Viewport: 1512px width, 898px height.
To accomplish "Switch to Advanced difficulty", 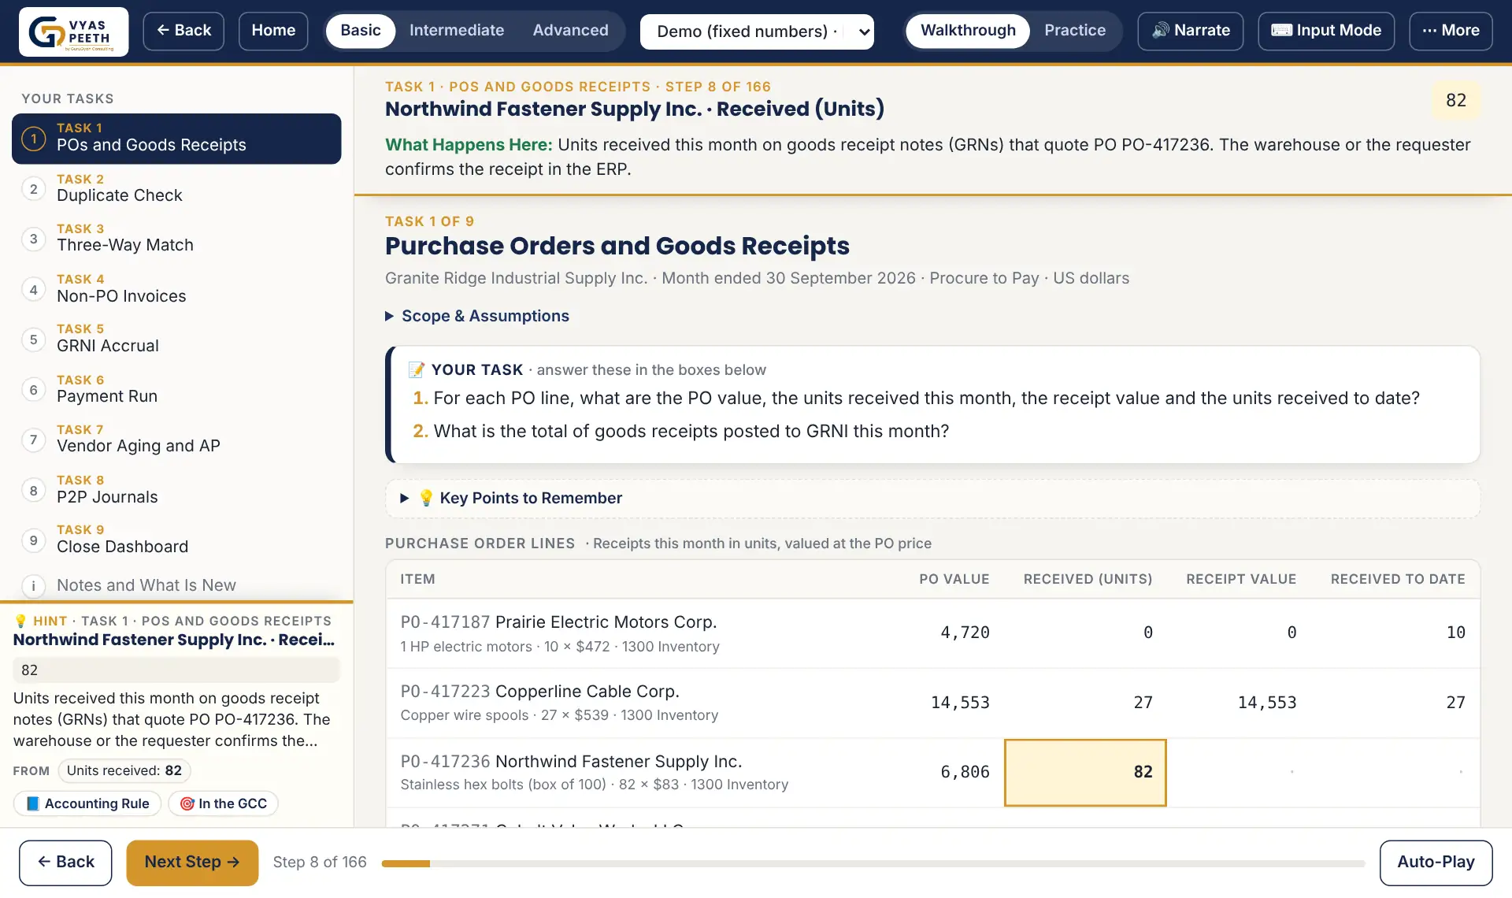I will [570, 31].
